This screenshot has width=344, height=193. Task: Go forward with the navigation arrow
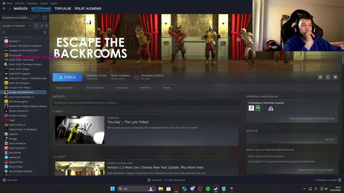tap(10, 9)
